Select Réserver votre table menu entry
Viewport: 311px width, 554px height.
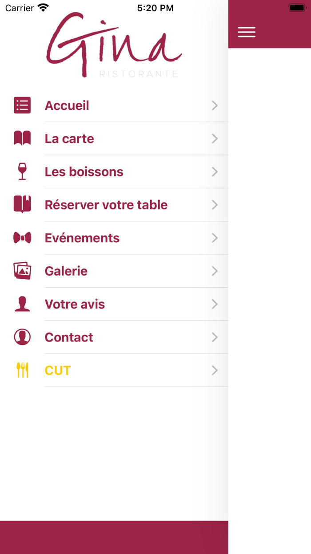(106, 205)
